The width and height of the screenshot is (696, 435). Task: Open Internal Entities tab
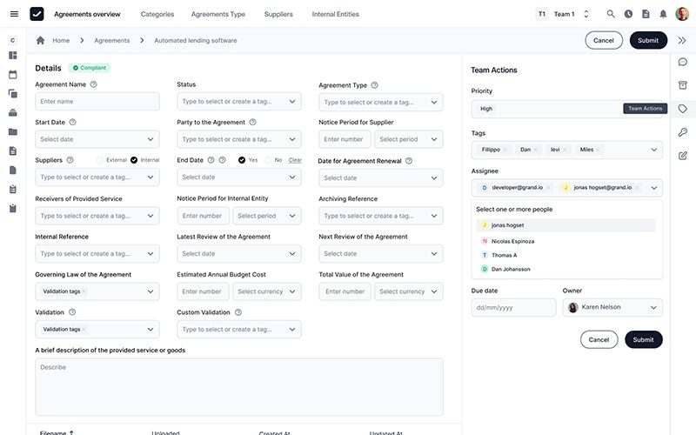[x=335, y=14]
